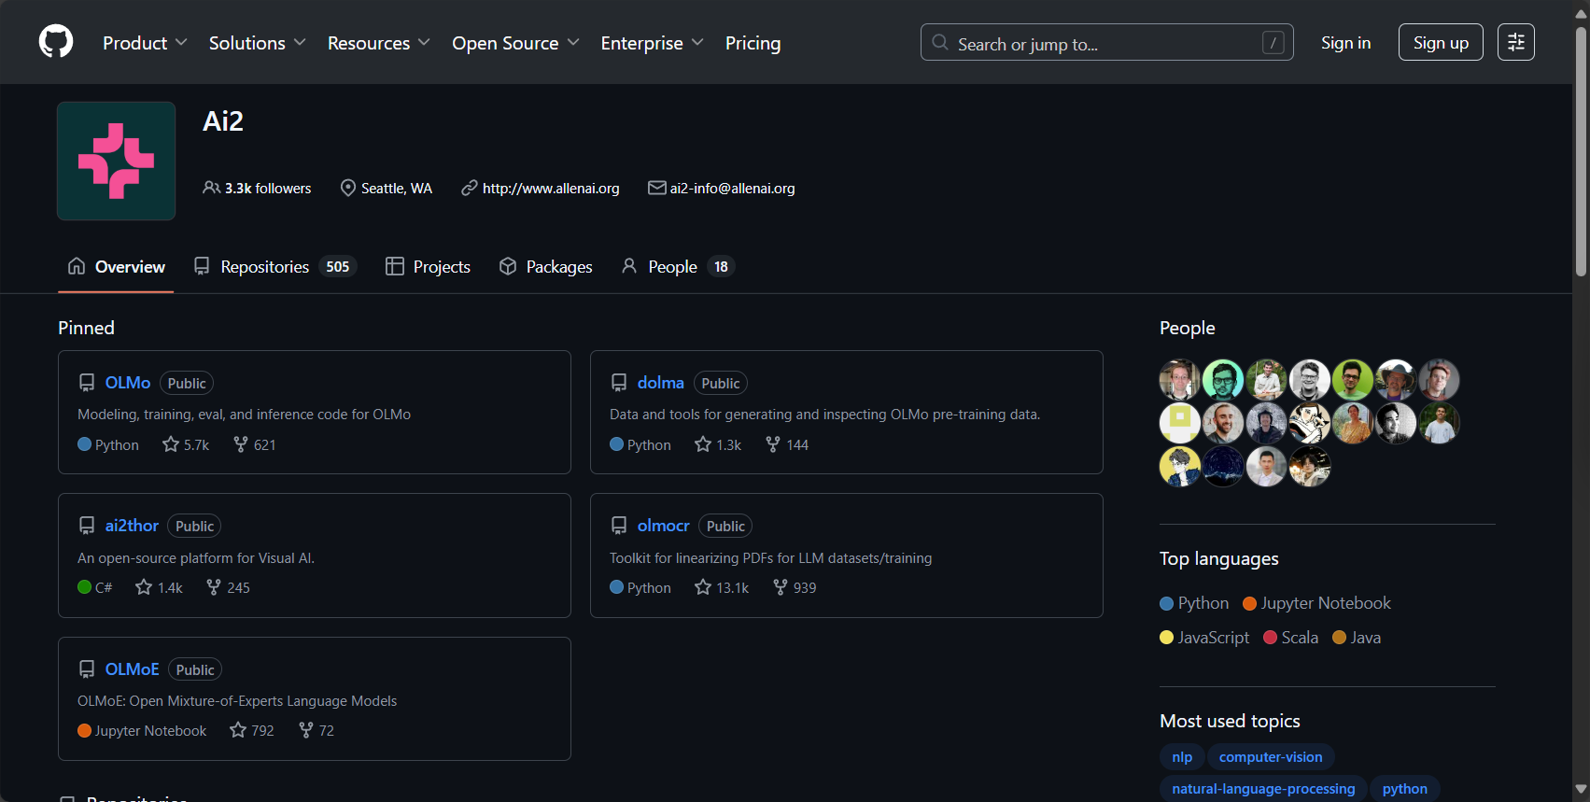The width and height of the screenshot is (1590, 802).
Task: Expand the Enterprise menu
Action: point(652,43)
